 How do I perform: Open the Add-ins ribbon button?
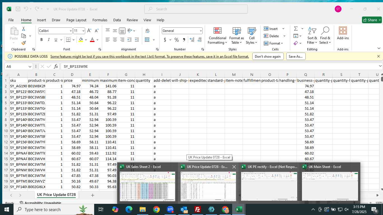343,34
